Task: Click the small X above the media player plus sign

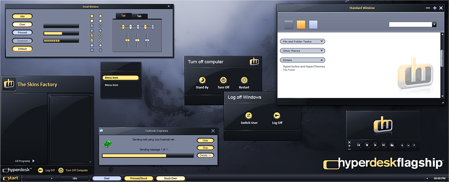Action: point(349,142)
